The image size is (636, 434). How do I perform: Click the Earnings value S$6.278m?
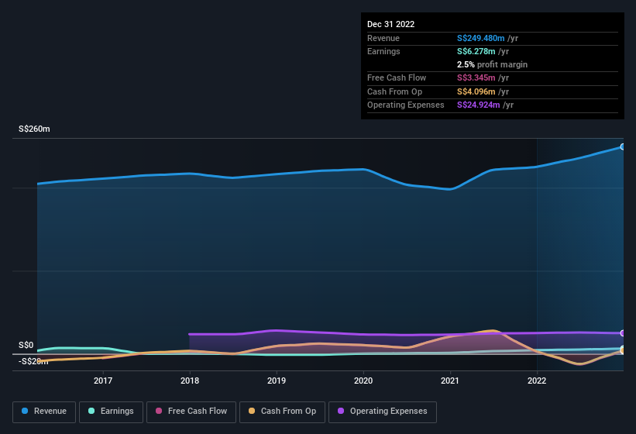(x=476, y=51)
